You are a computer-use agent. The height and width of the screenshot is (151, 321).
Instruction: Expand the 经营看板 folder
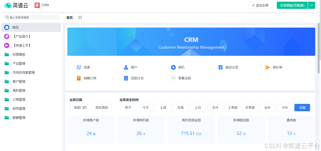coord(31,54)
